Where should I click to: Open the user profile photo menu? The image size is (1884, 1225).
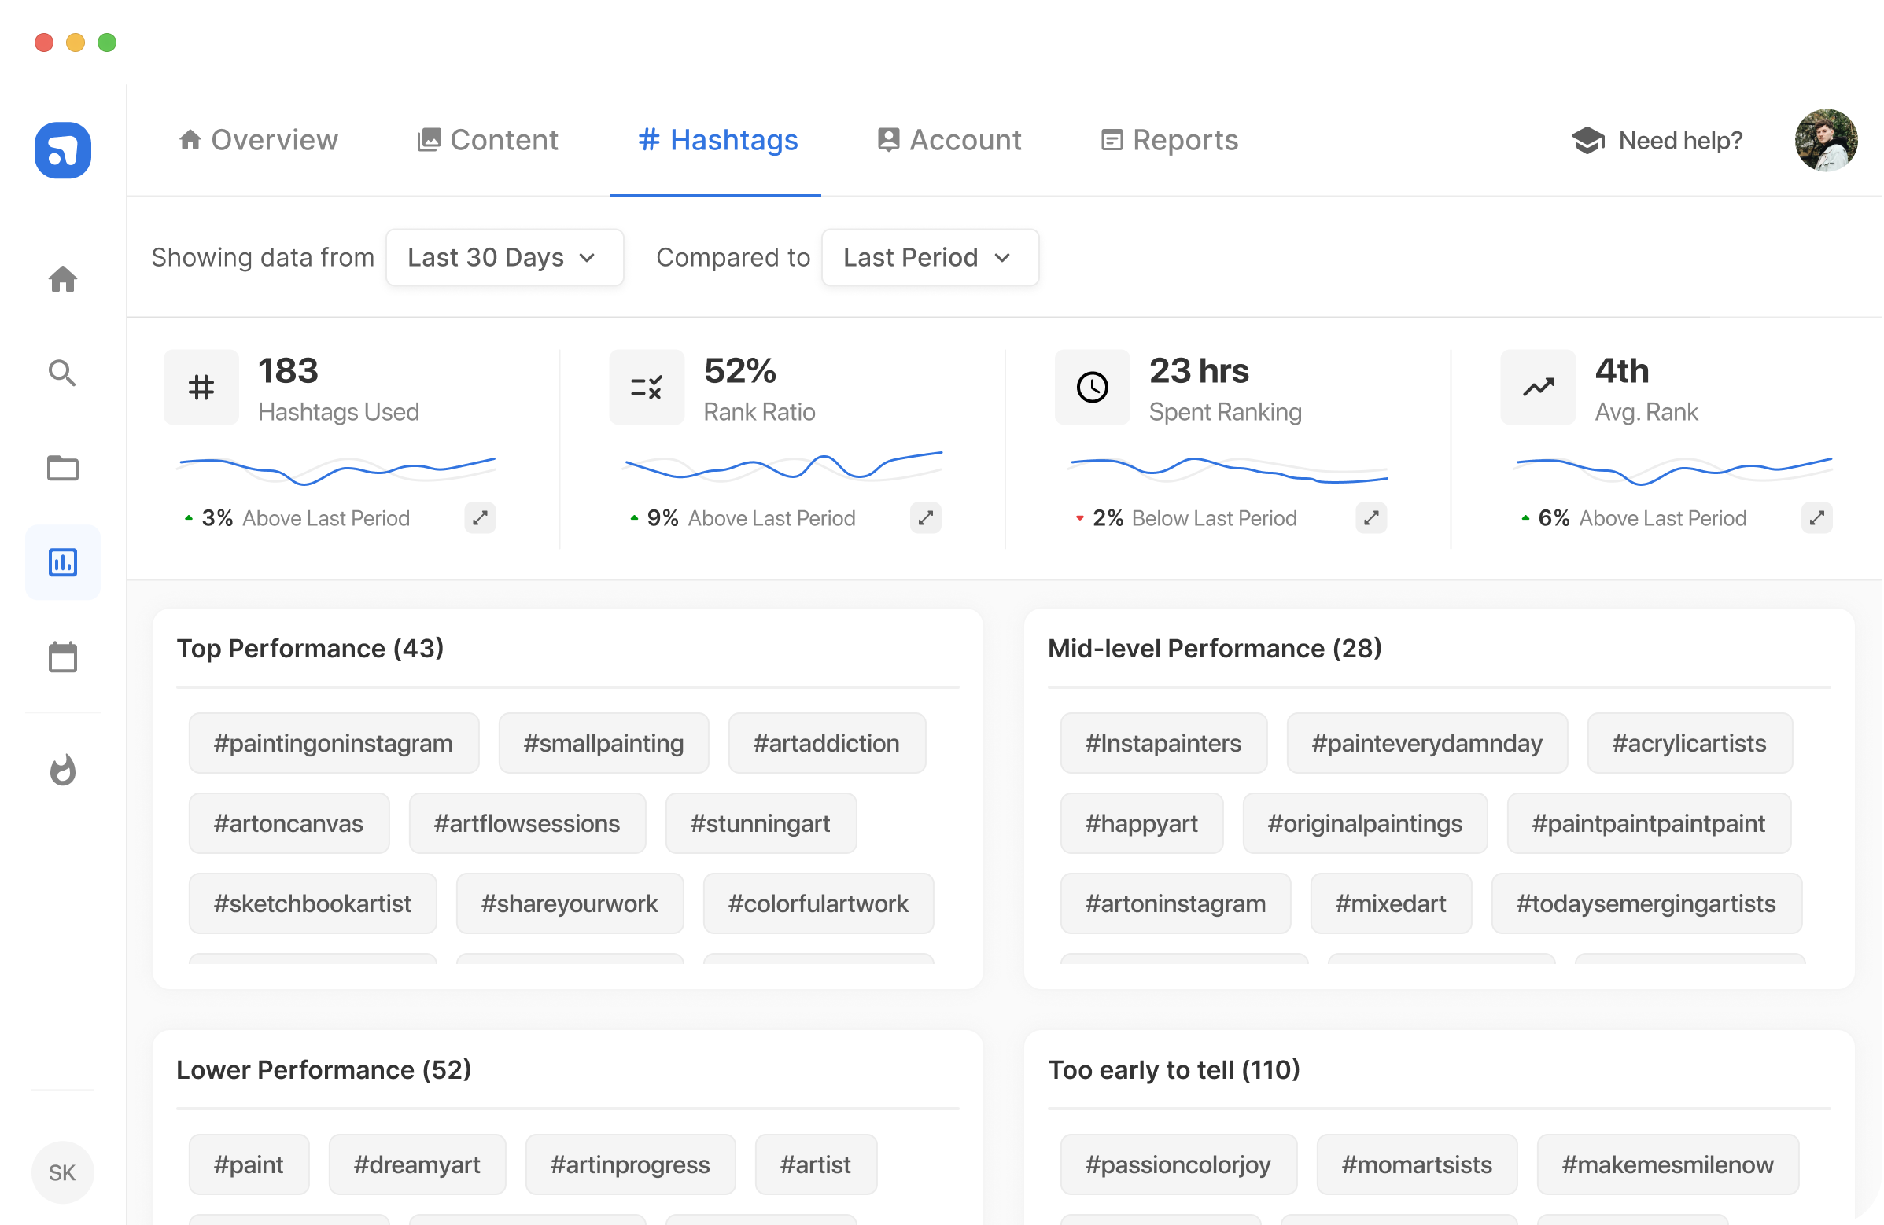tap(1827, 140)
